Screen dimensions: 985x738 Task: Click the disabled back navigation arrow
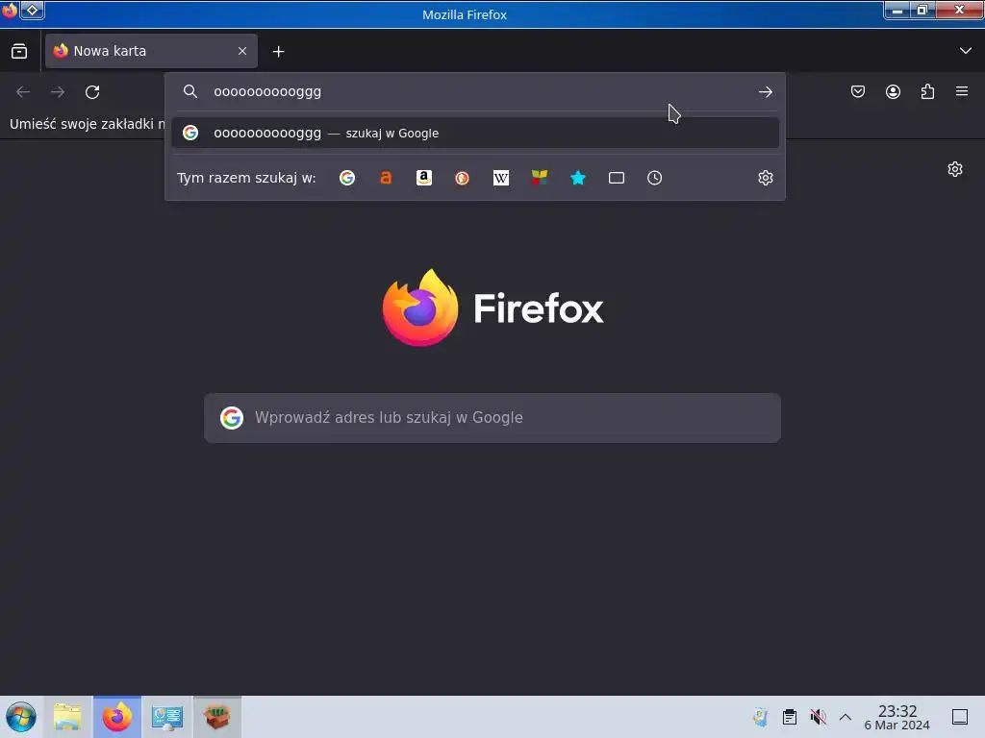(23, 92)
